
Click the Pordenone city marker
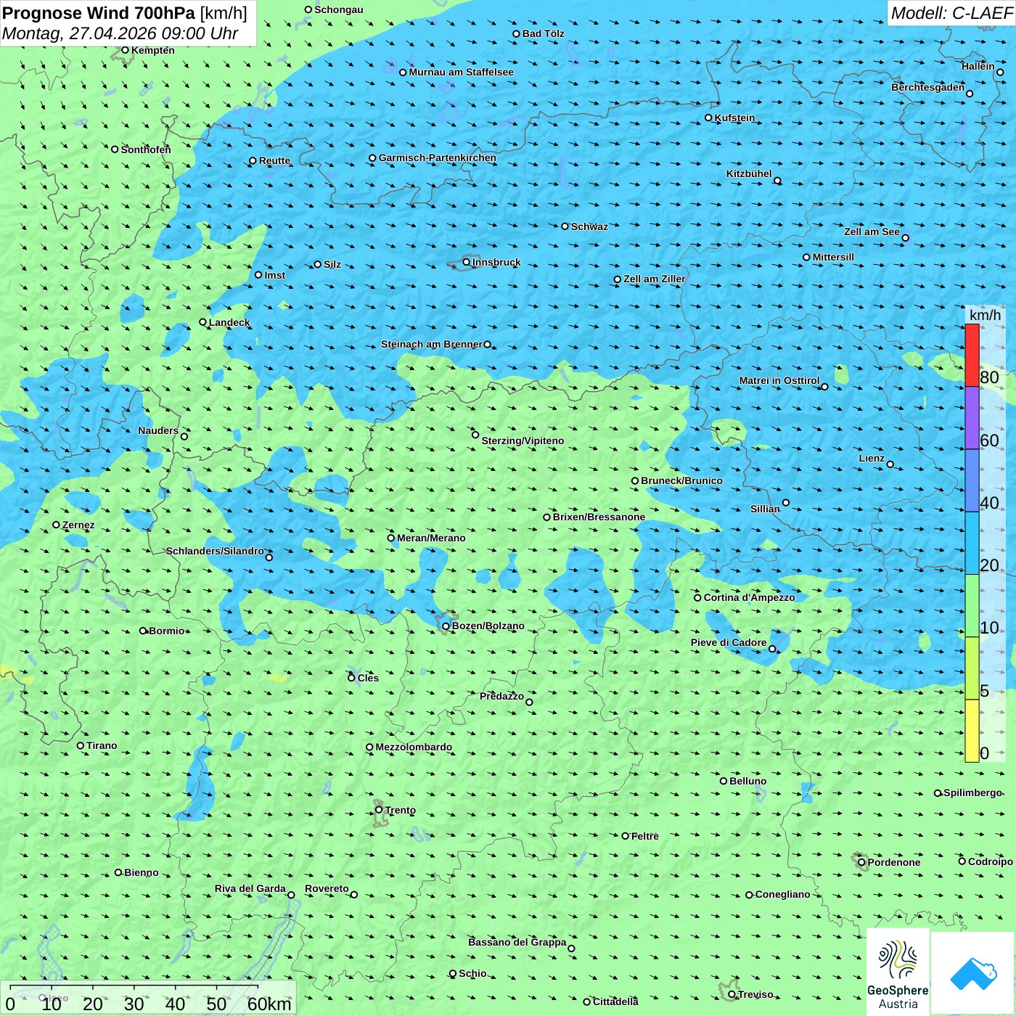pos(862,862)
